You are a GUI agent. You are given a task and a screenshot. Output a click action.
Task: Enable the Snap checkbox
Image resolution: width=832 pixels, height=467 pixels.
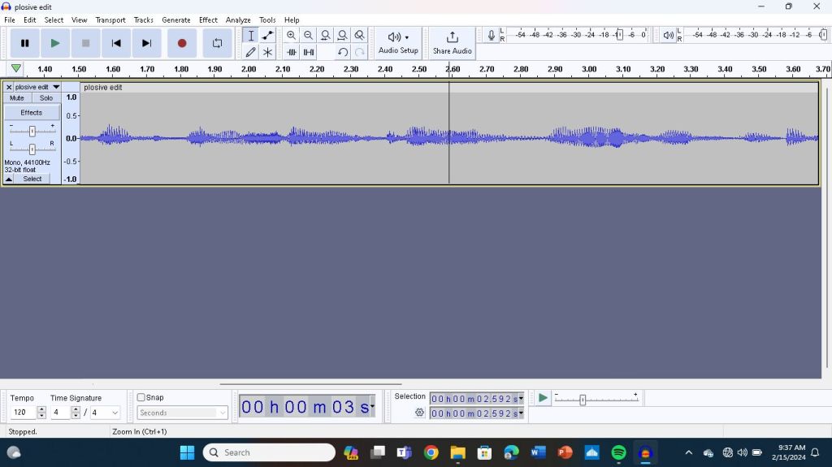pyautogui.click(x=141, y=397)
